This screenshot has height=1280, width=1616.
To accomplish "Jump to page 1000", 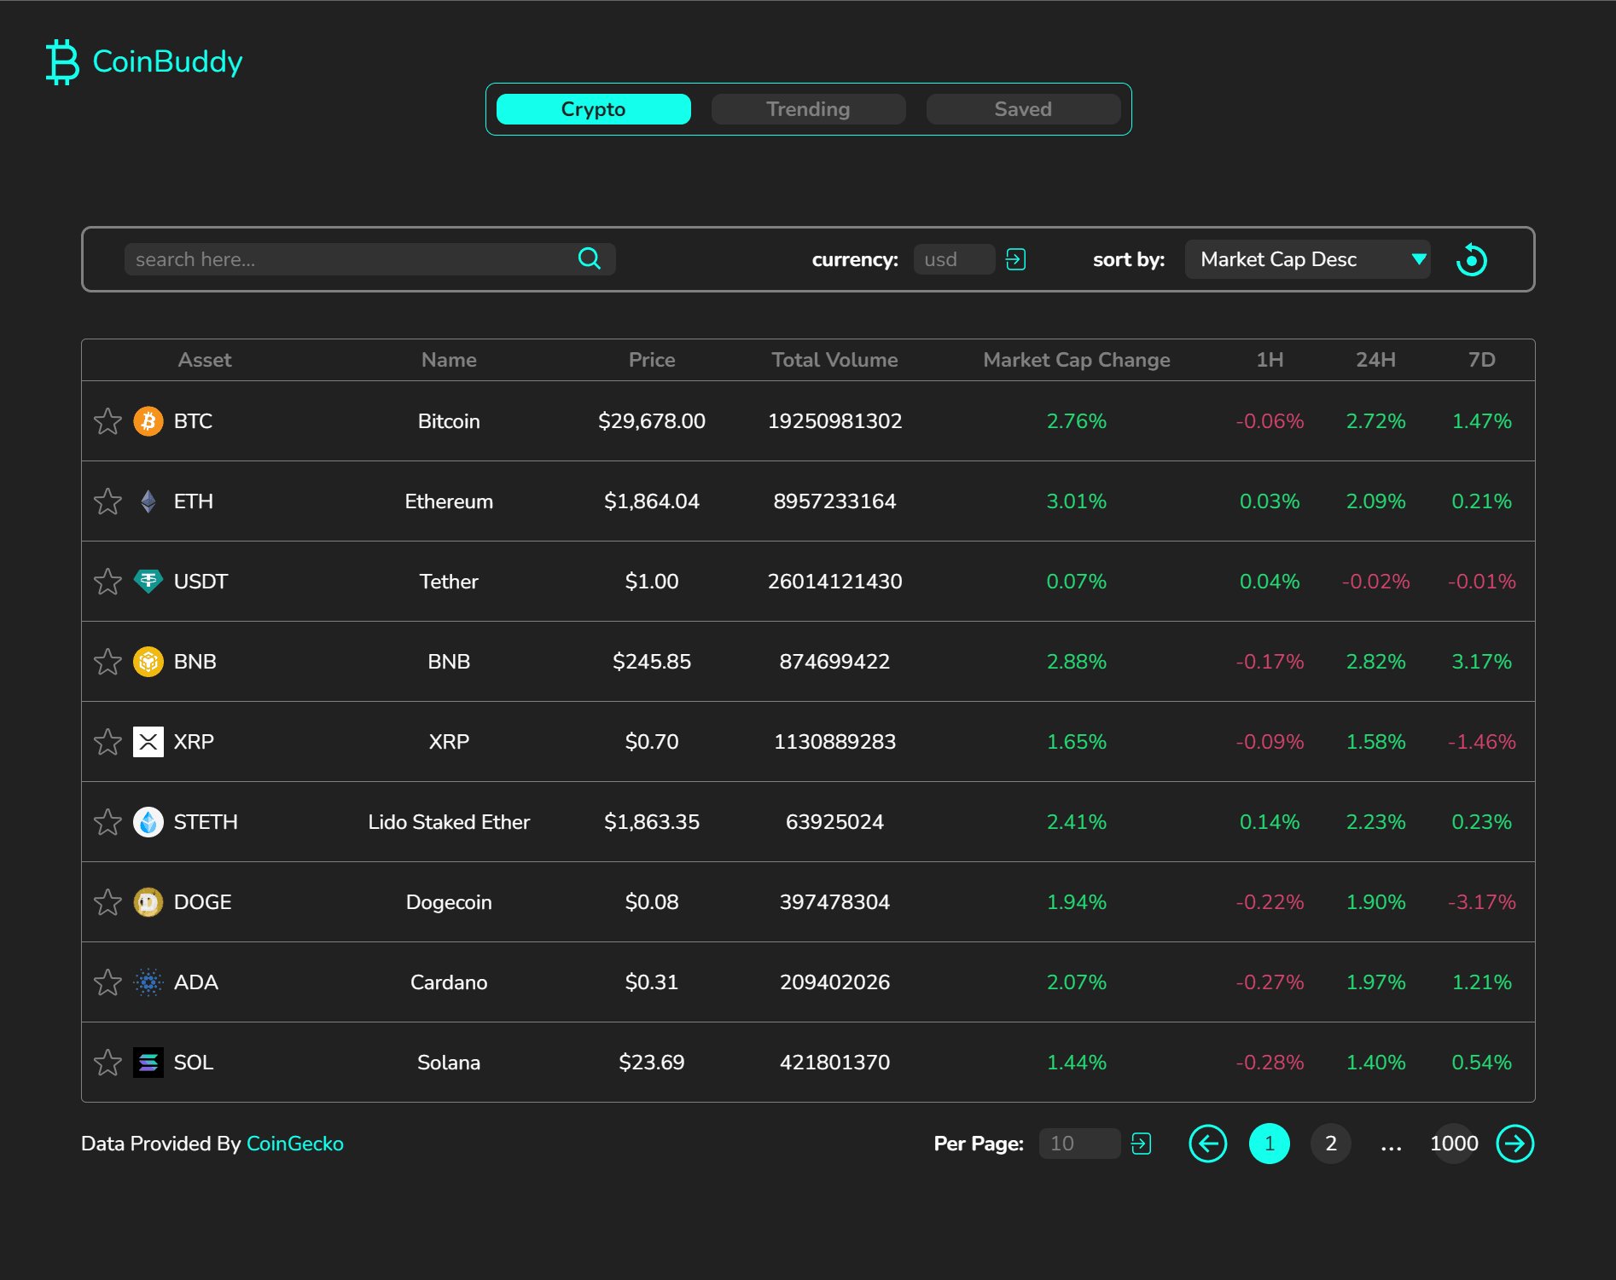I will pyautogui.click(x=1454, y=1144).
